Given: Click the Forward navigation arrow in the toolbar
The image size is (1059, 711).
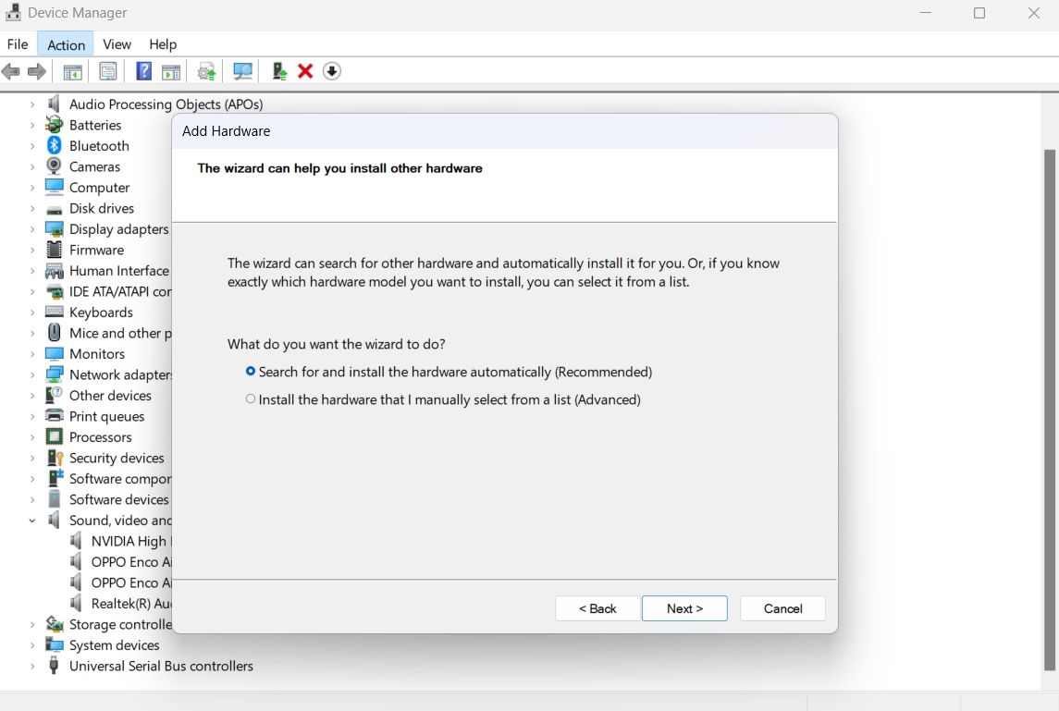Looking at the screenshot, I should [x=36, y=71].
